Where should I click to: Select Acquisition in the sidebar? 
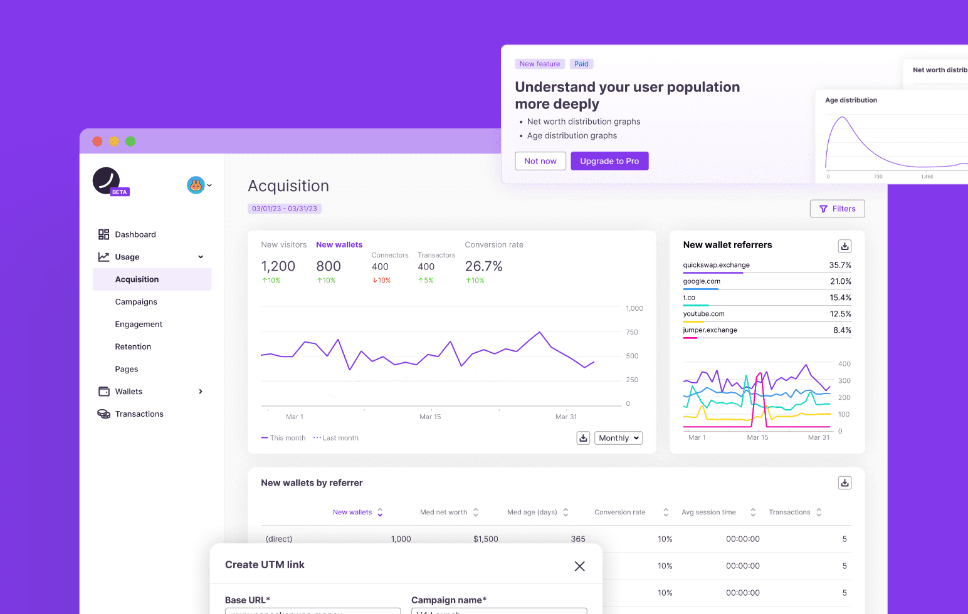click(x=152, y=279)
